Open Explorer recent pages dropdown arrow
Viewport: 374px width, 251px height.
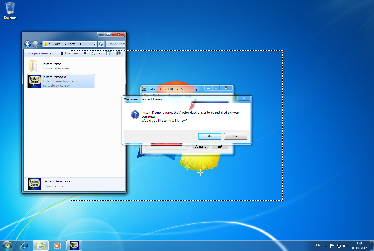click(x=41, y=44)
